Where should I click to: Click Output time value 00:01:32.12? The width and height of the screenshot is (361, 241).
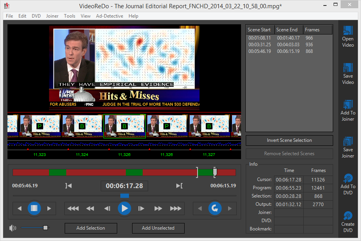coord(288,205)
